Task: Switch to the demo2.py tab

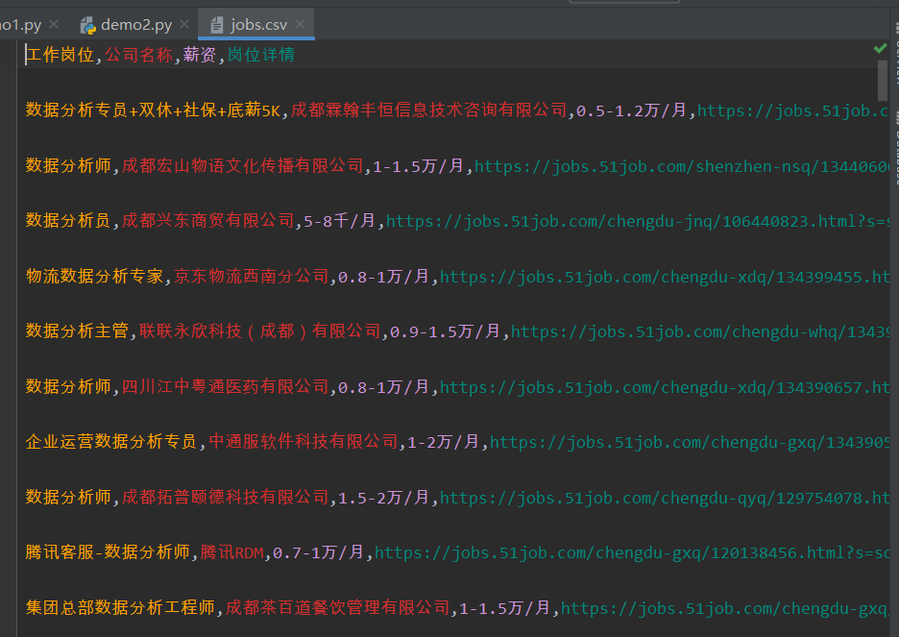Action: (135, 25)
